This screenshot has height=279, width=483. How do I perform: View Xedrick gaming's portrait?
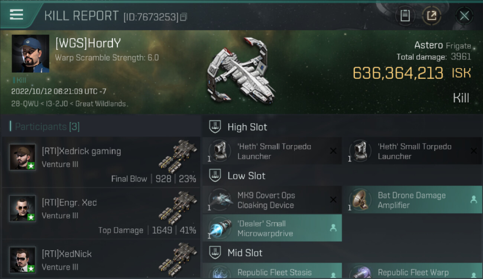(23, 157)
